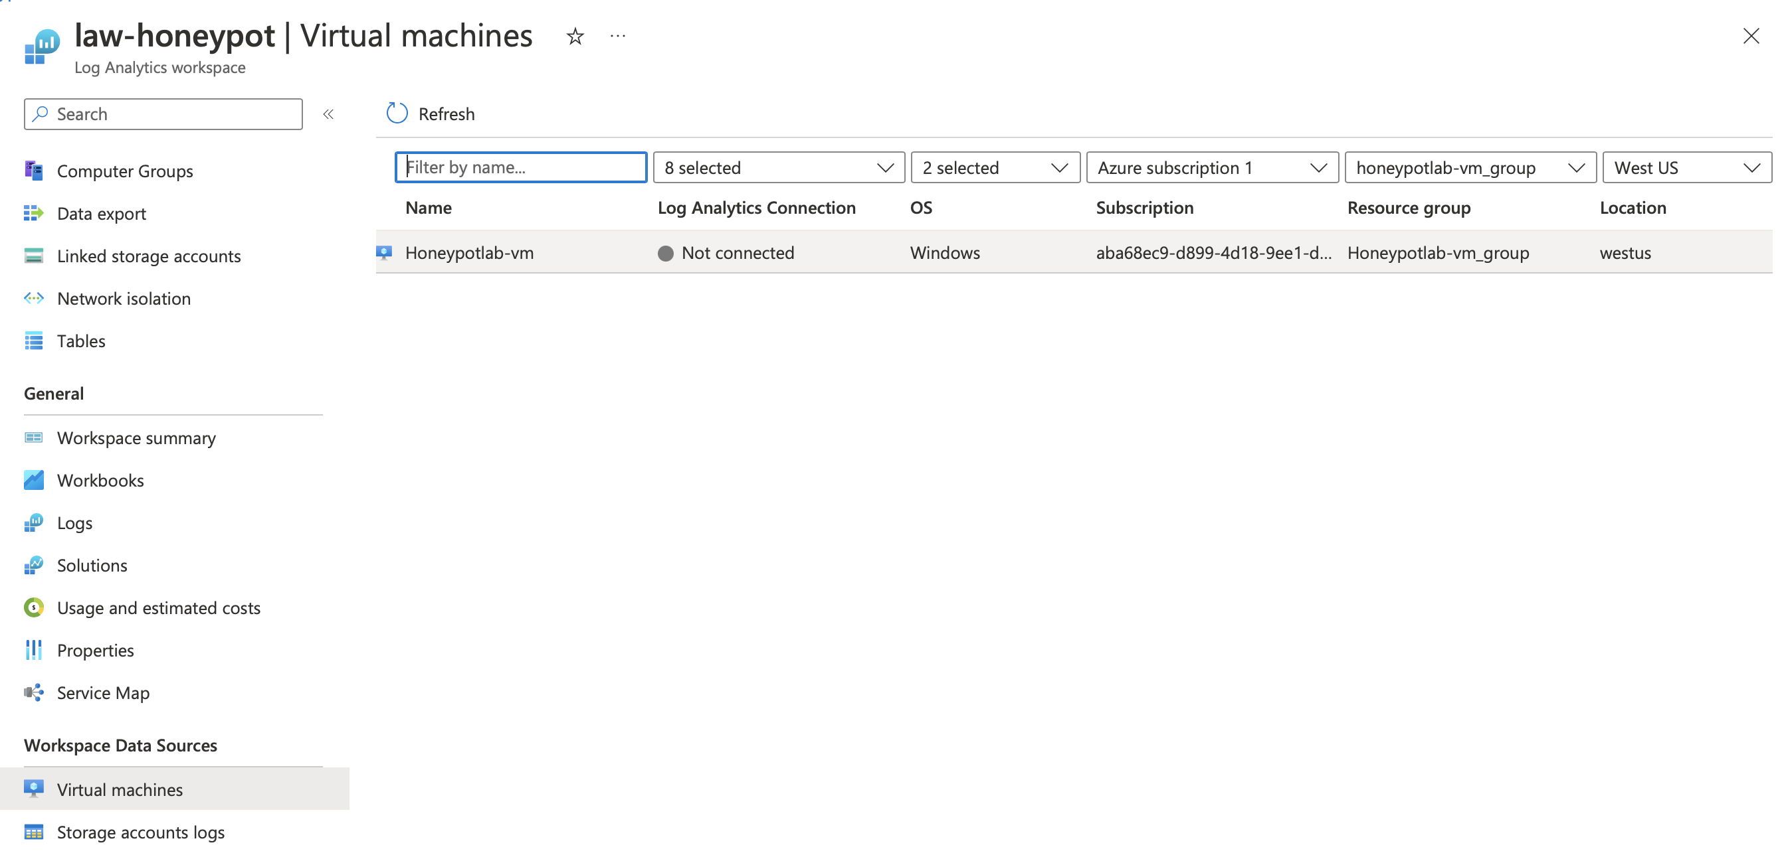Go to Data export

point(102,213)
